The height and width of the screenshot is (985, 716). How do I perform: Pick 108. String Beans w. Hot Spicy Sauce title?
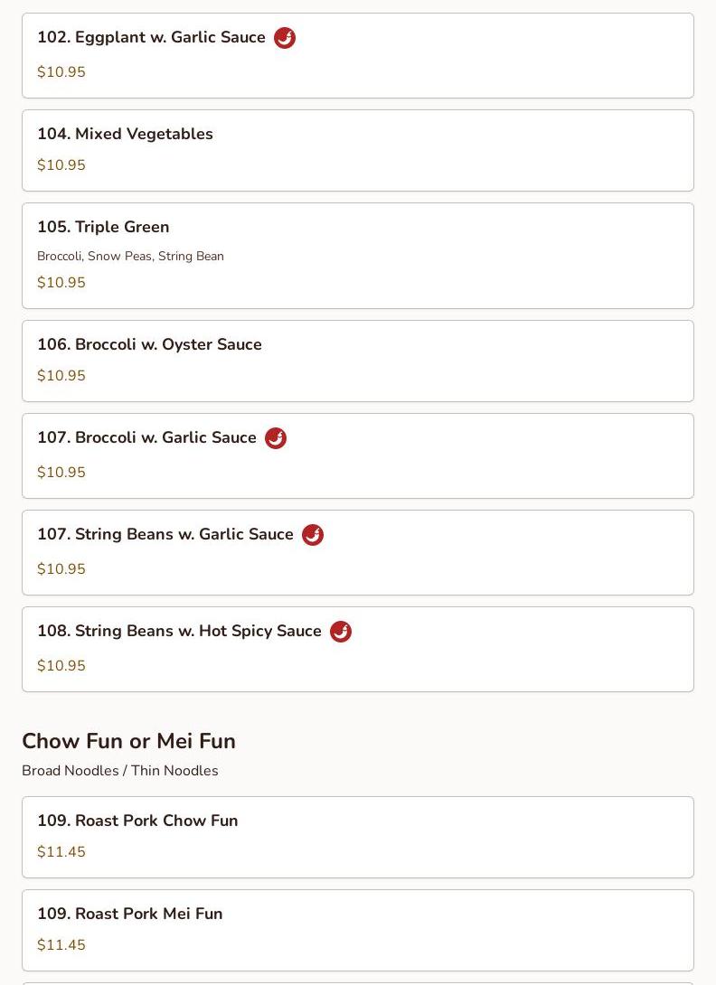(179, 631)
